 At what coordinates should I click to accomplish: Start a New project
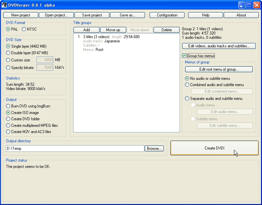(21, 15)
